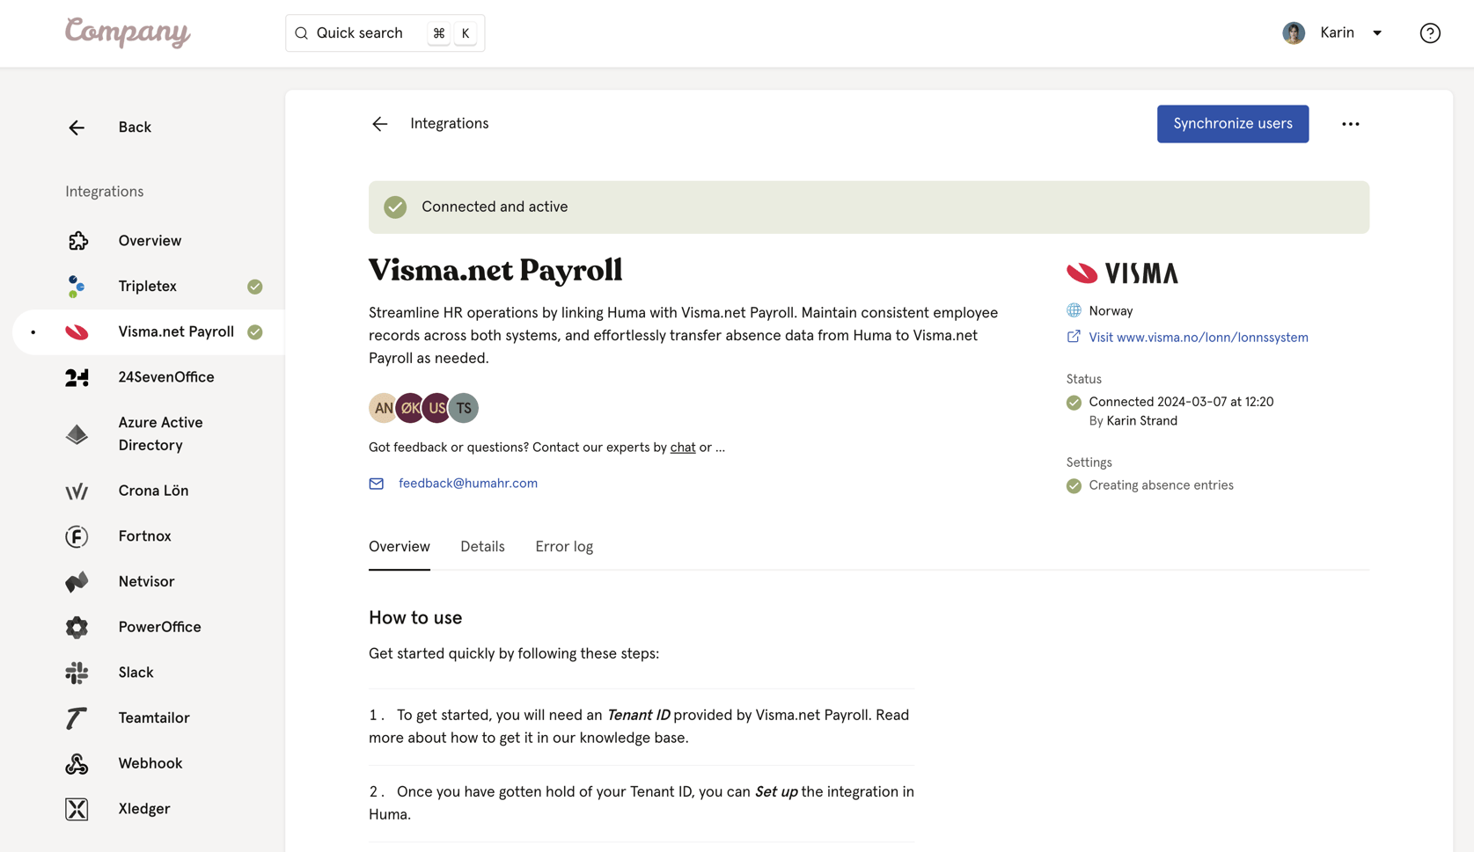Open the Tripletex integration icon

click(x=77, y=286)
